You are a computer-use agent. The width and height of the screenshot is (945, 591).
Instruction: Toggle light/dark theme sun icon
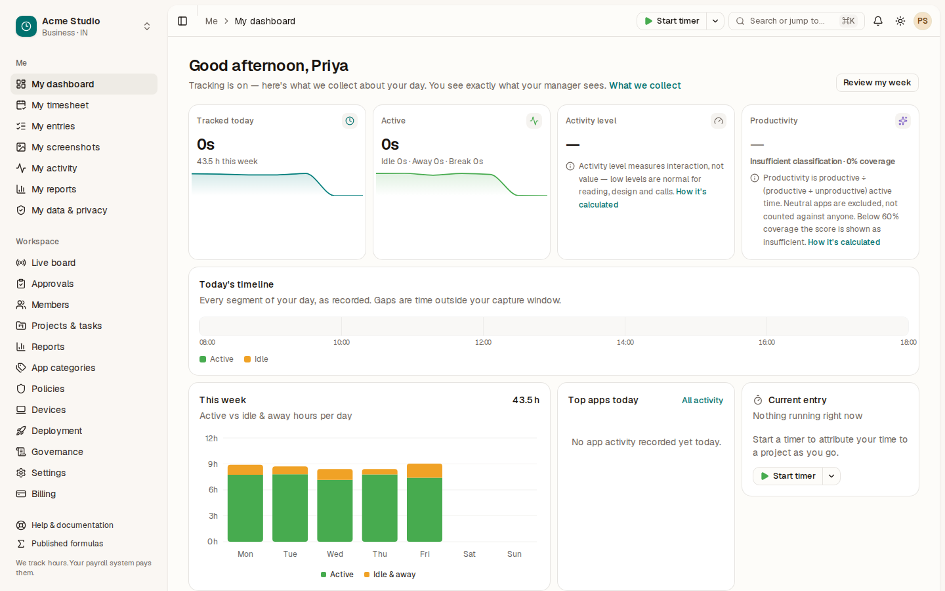900,21
